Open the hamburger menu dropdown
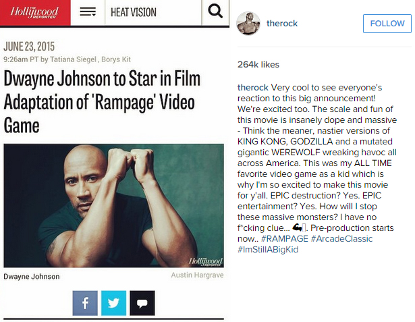This screenshot has height=322, width=415. click(x=88, y=12)
